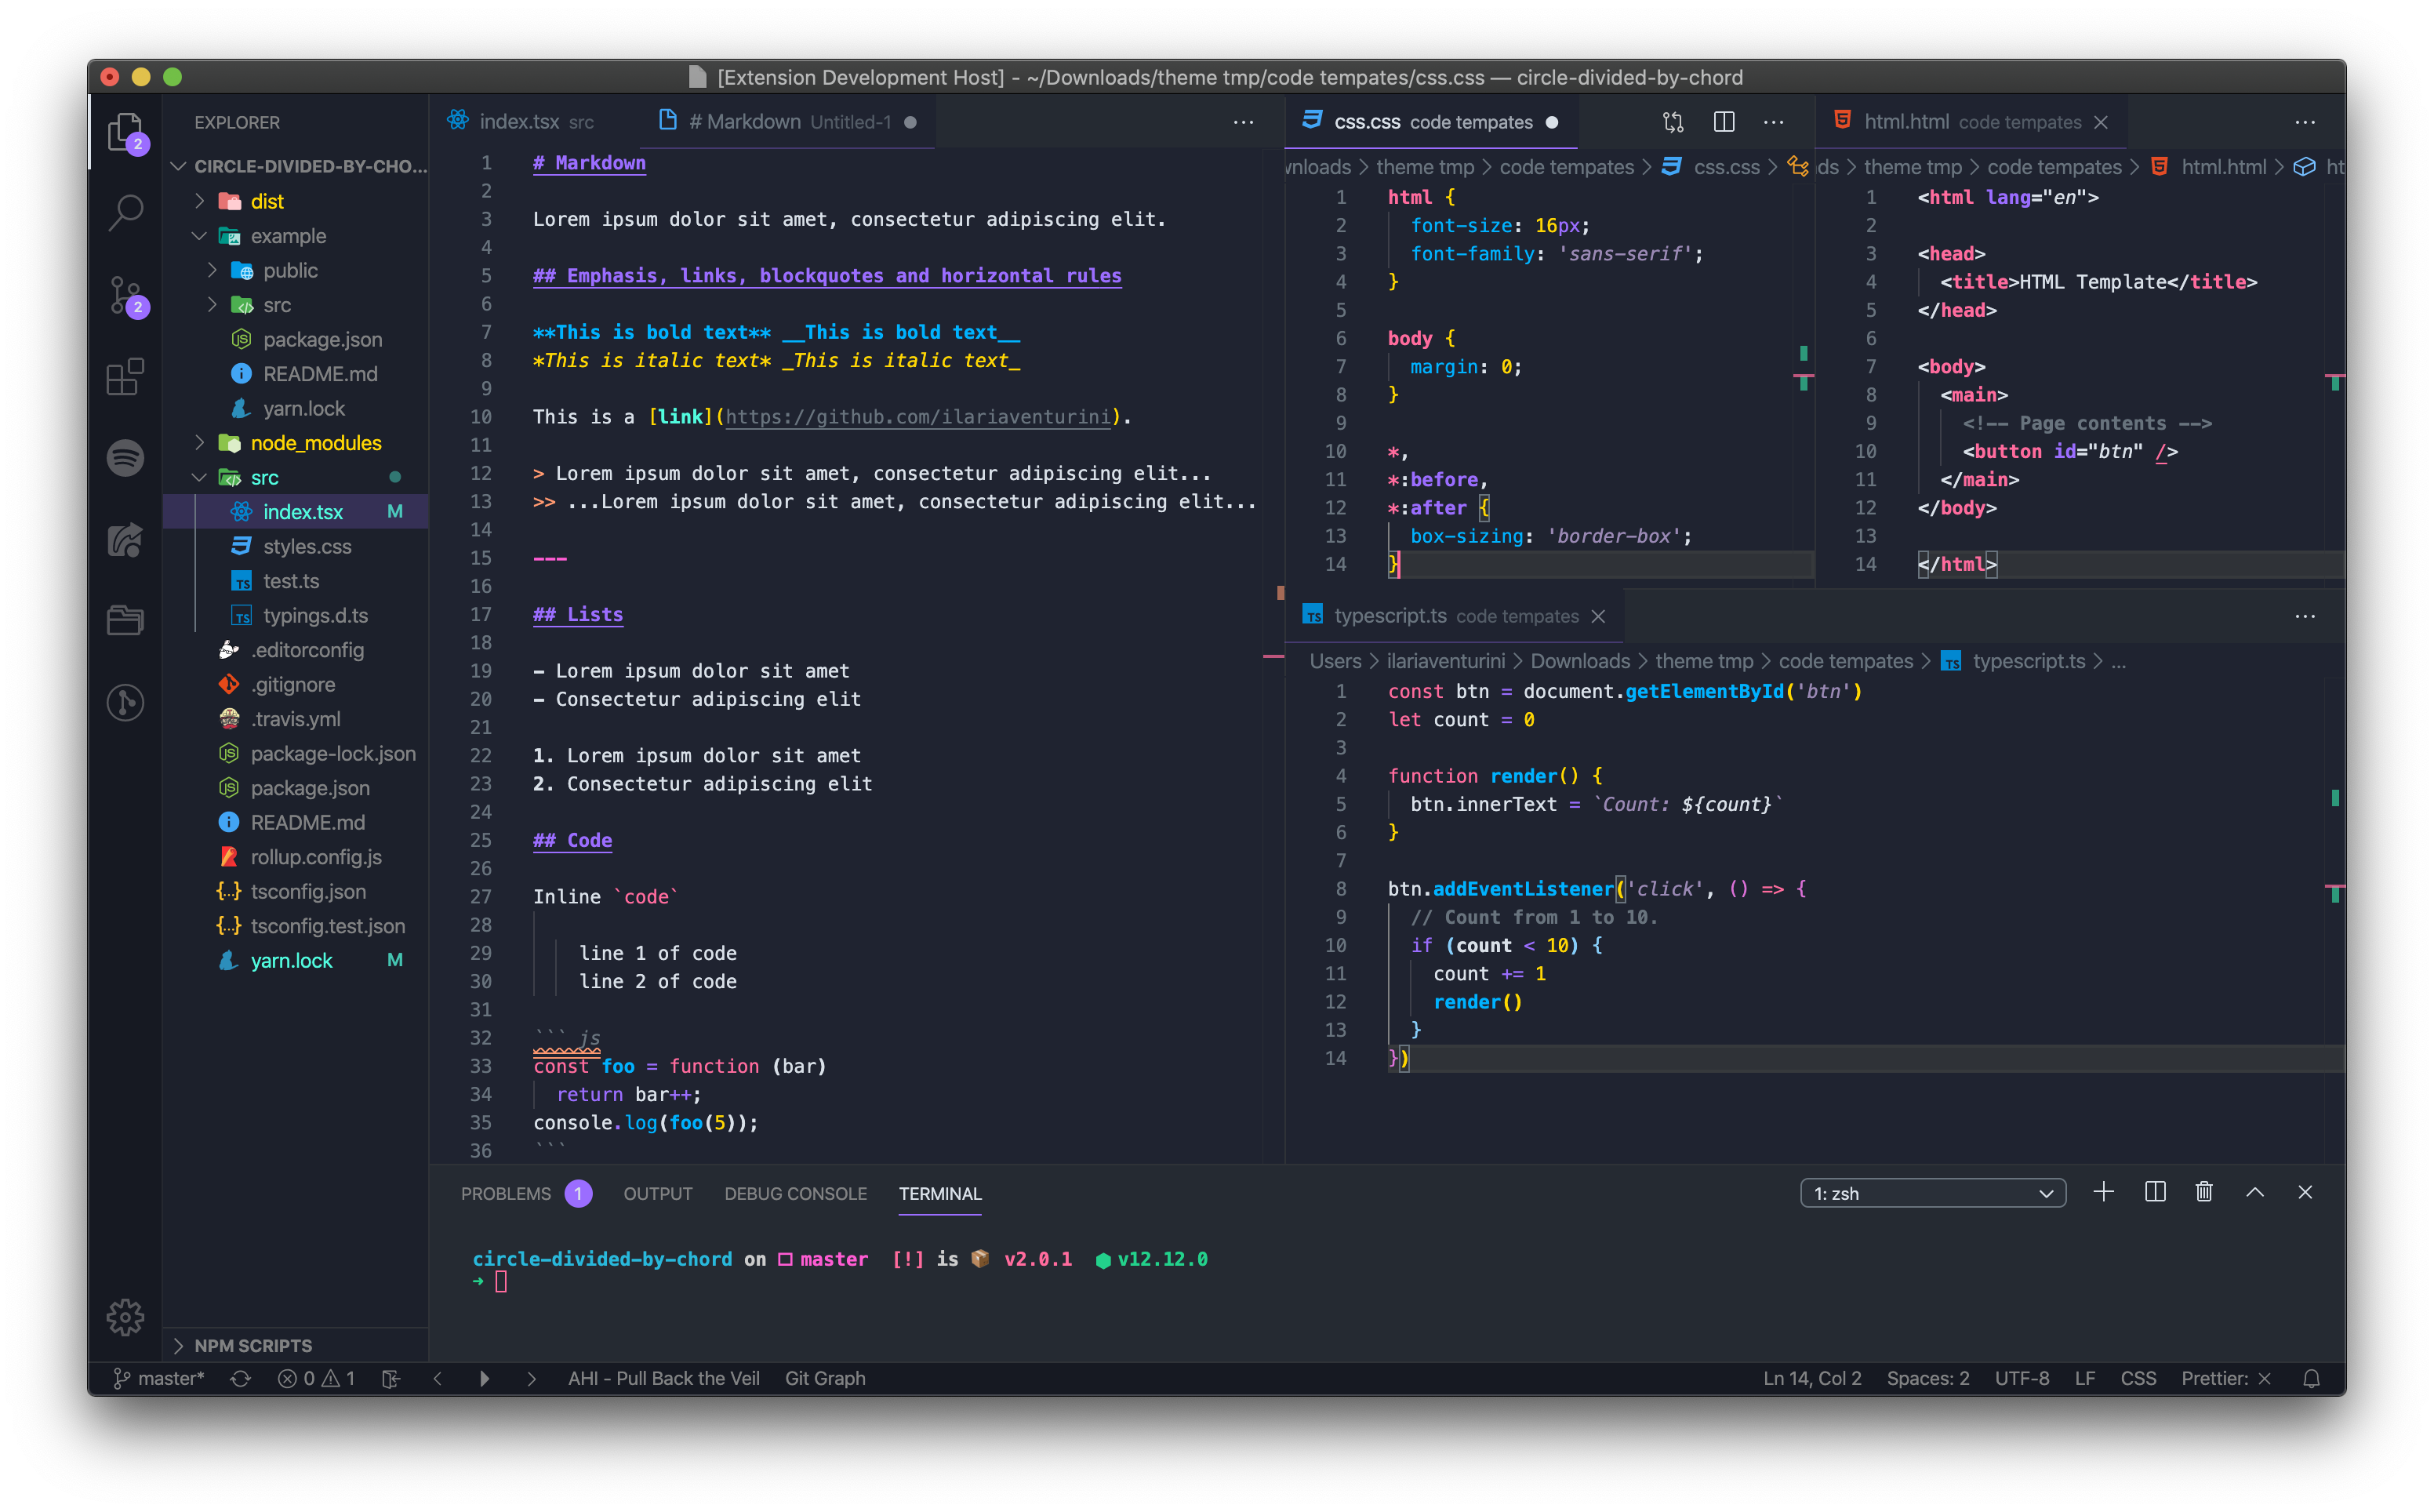The height and width of the screenshot is (1512, 2434).
Task: Click Open Changes compare icon in css tab
Action: point(1673,122)
